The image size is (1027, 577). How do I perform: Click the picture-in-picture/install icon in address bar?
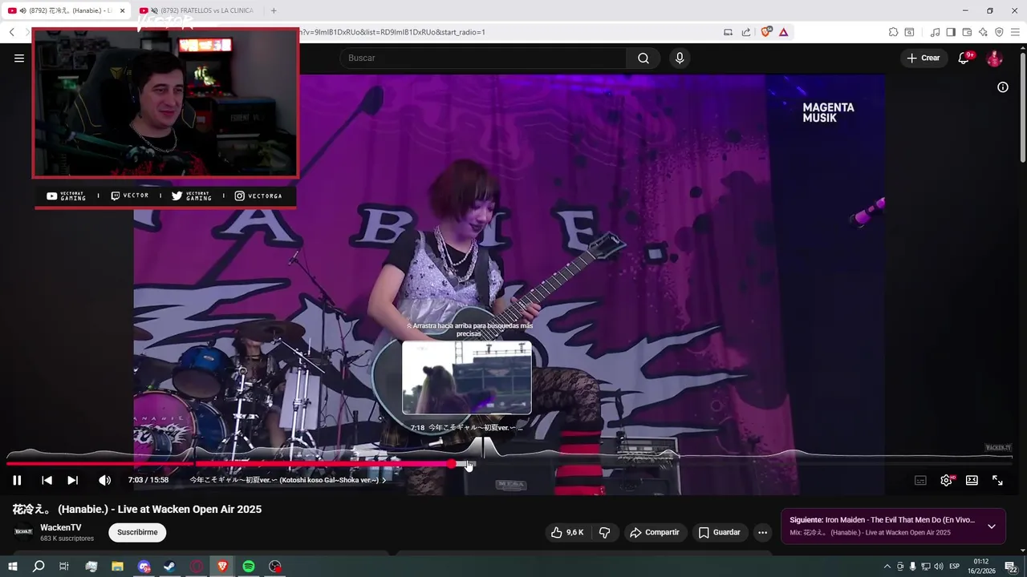[x=728, y=32]
